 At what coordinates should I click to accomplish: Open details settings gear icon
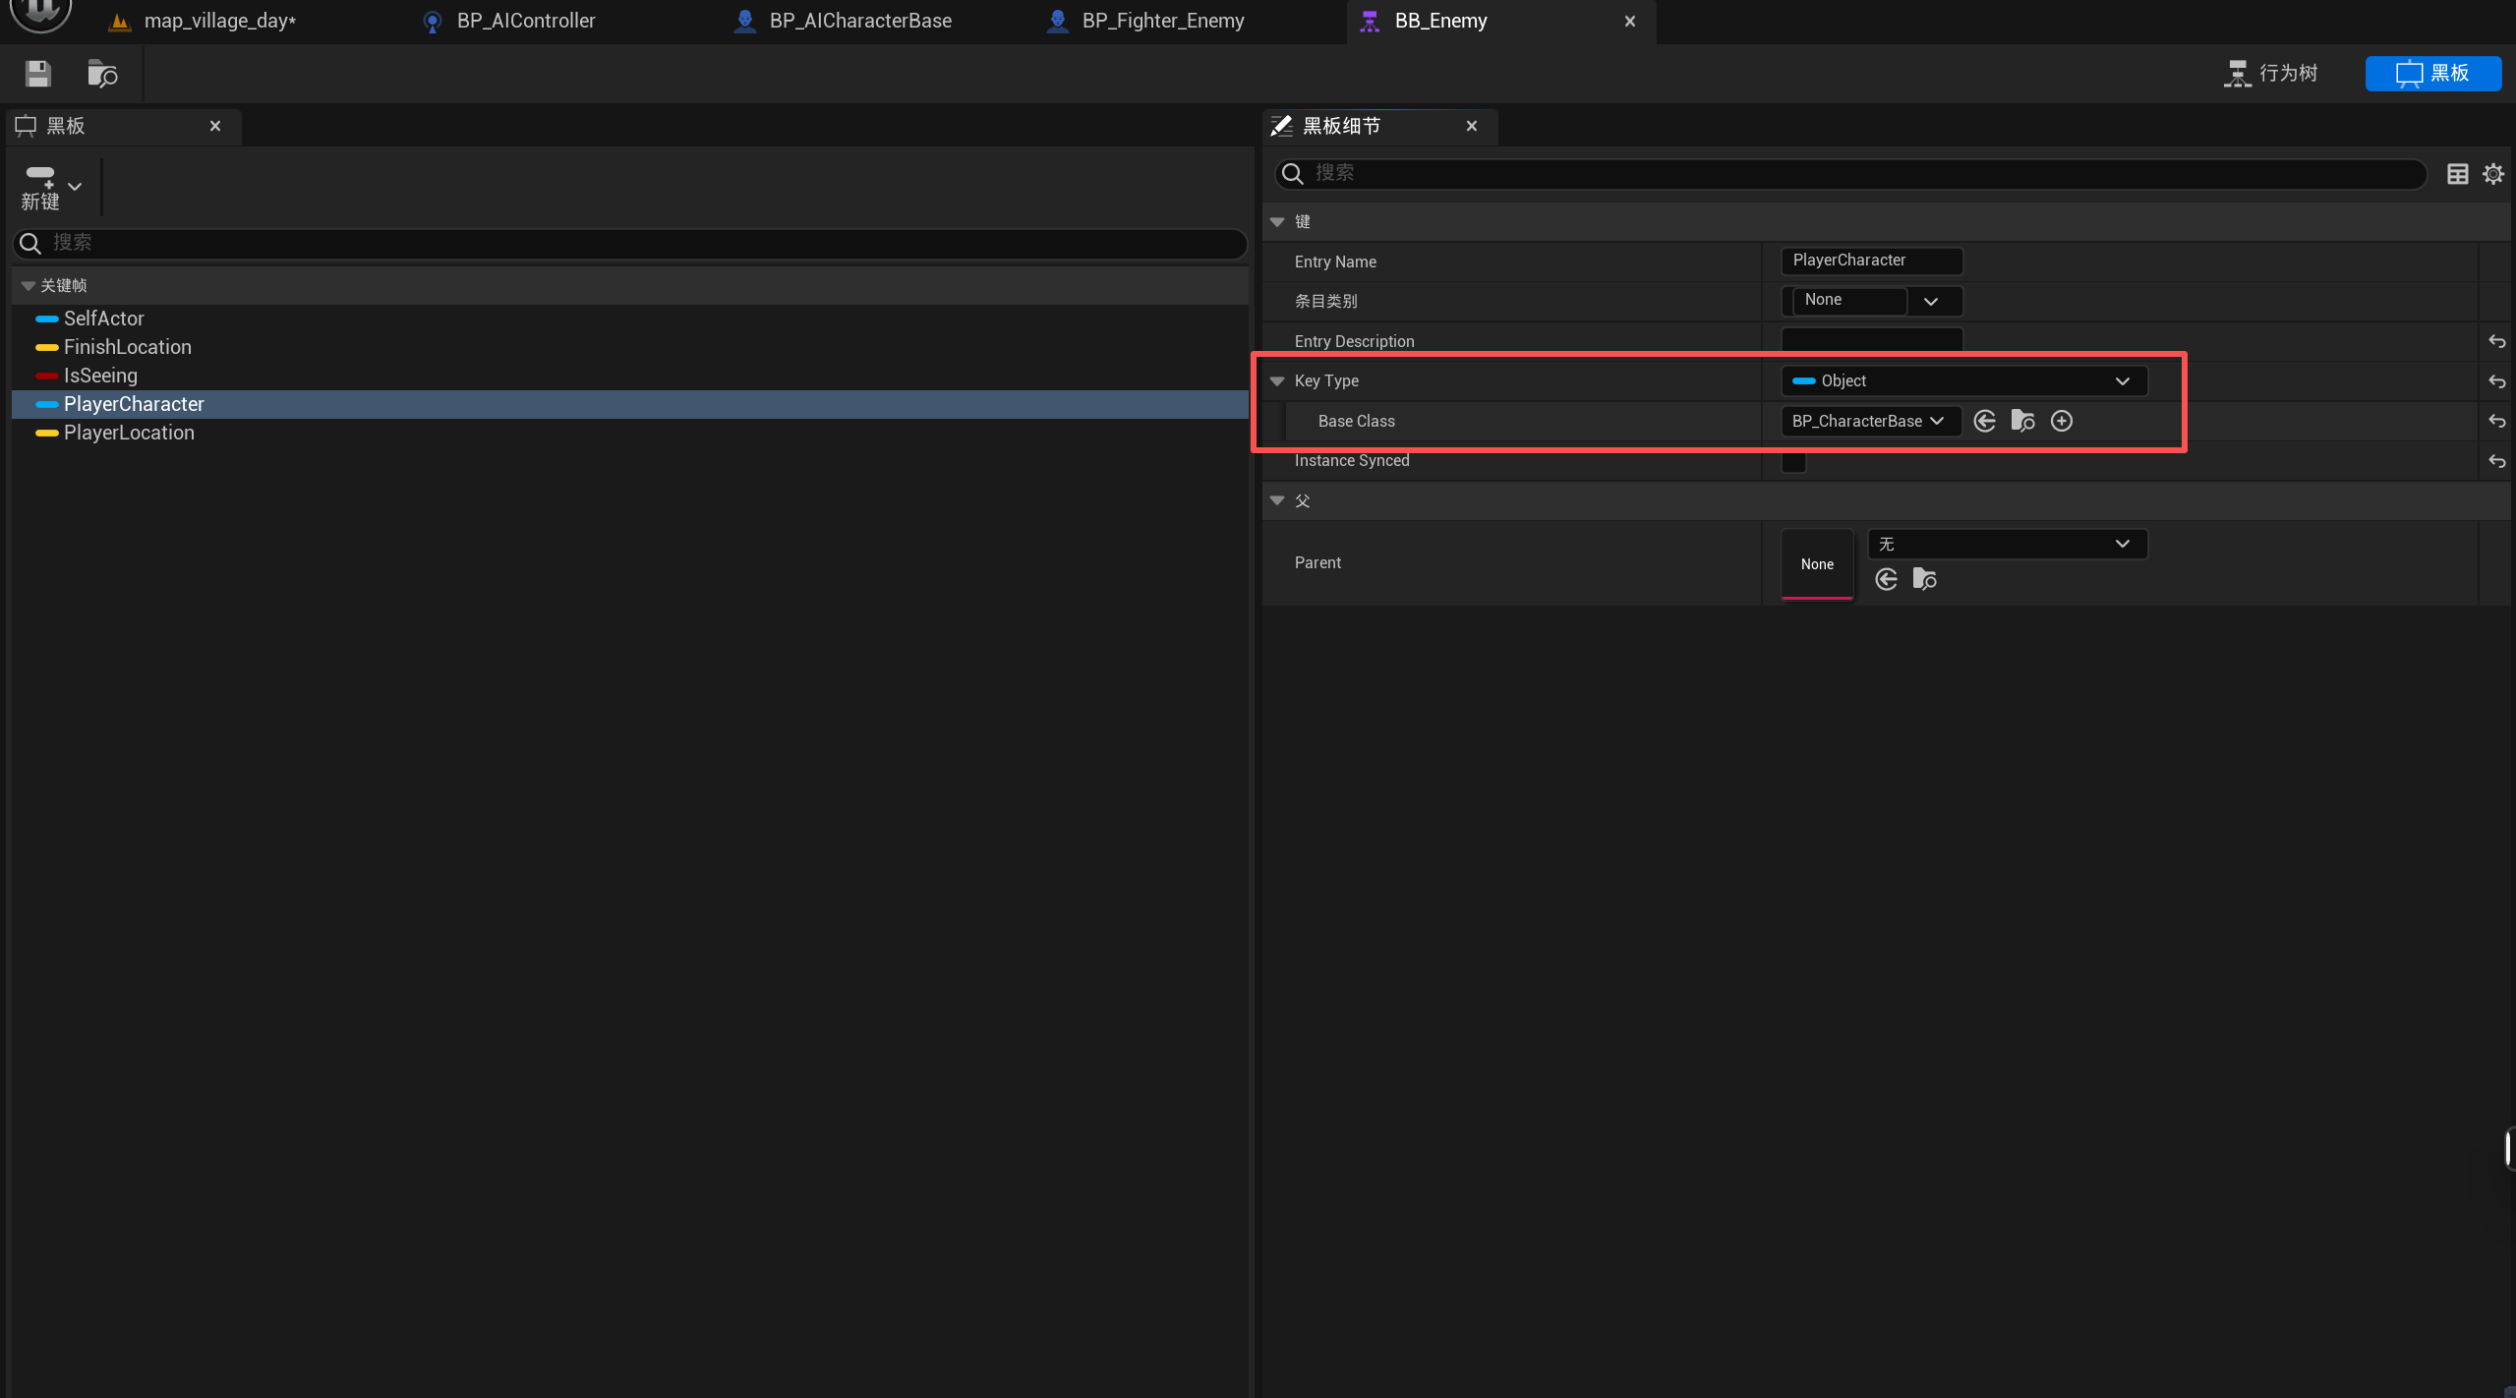coord(2493,174)
